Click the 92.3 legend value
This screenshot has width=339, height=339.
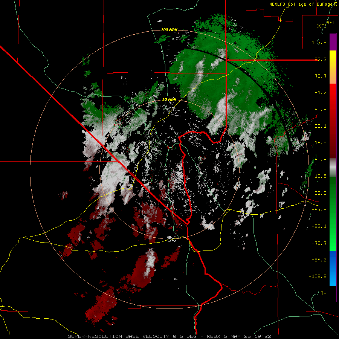click(321, 59)
